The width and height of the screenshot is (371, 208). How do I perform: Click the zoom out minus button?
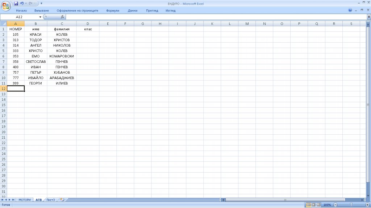(335, 205)
